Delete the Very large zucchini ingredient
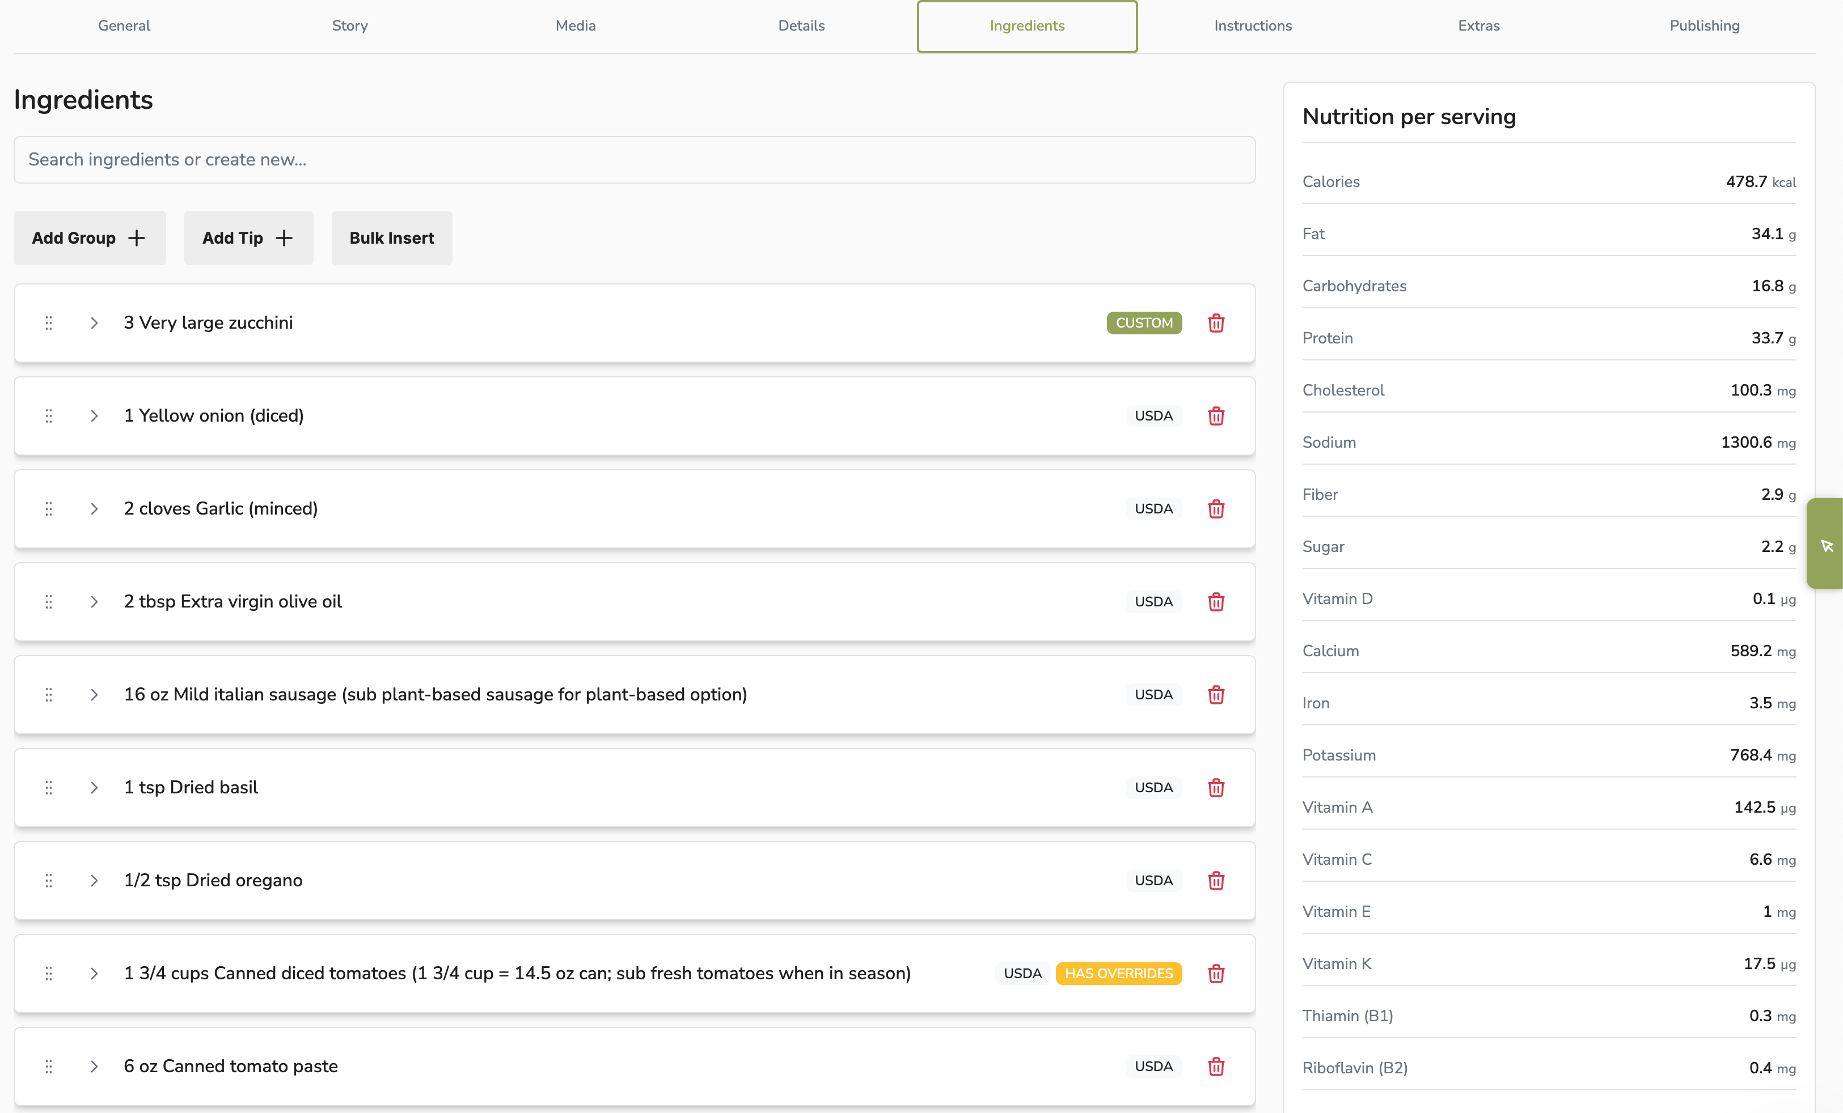The height and width of the screenshot is (1113, 1843). [x=1215, y=323]
